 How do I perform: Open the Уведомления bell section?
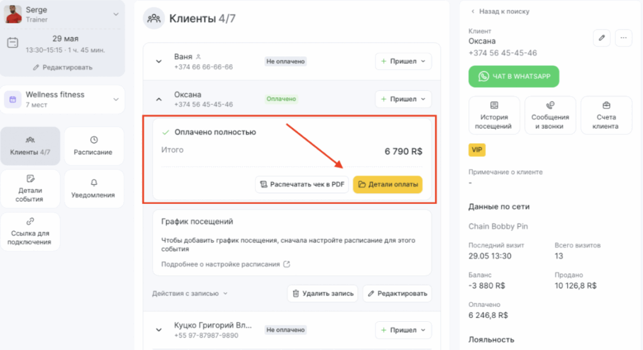click(94, 189)
